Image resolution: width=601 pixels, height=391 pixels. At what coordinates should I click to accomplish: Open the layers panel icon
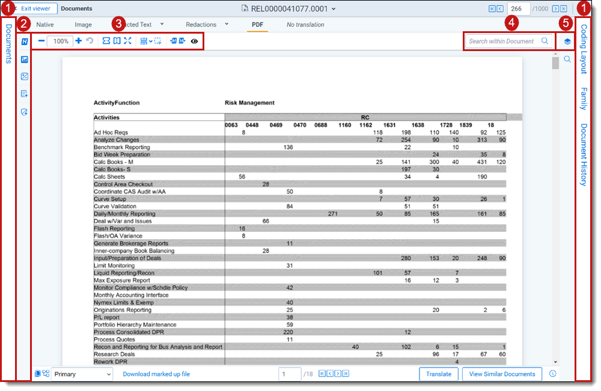click(x=567, y=41)
